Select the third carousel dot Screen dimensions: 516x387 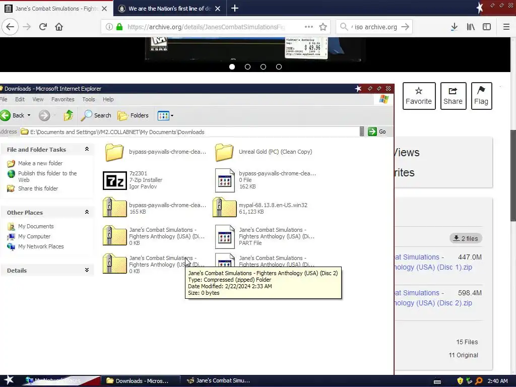263,67
